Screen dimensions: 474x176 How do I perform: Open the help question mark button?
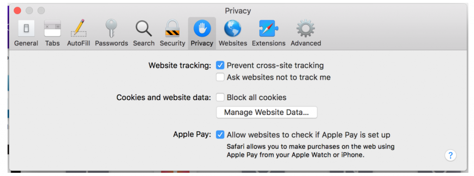coord(450,156)
